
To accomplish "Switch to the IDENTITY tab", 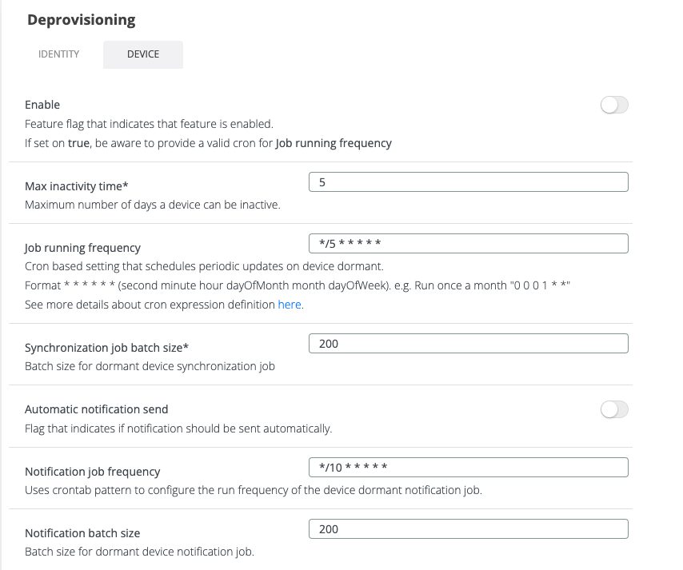I will pos(59,54).
